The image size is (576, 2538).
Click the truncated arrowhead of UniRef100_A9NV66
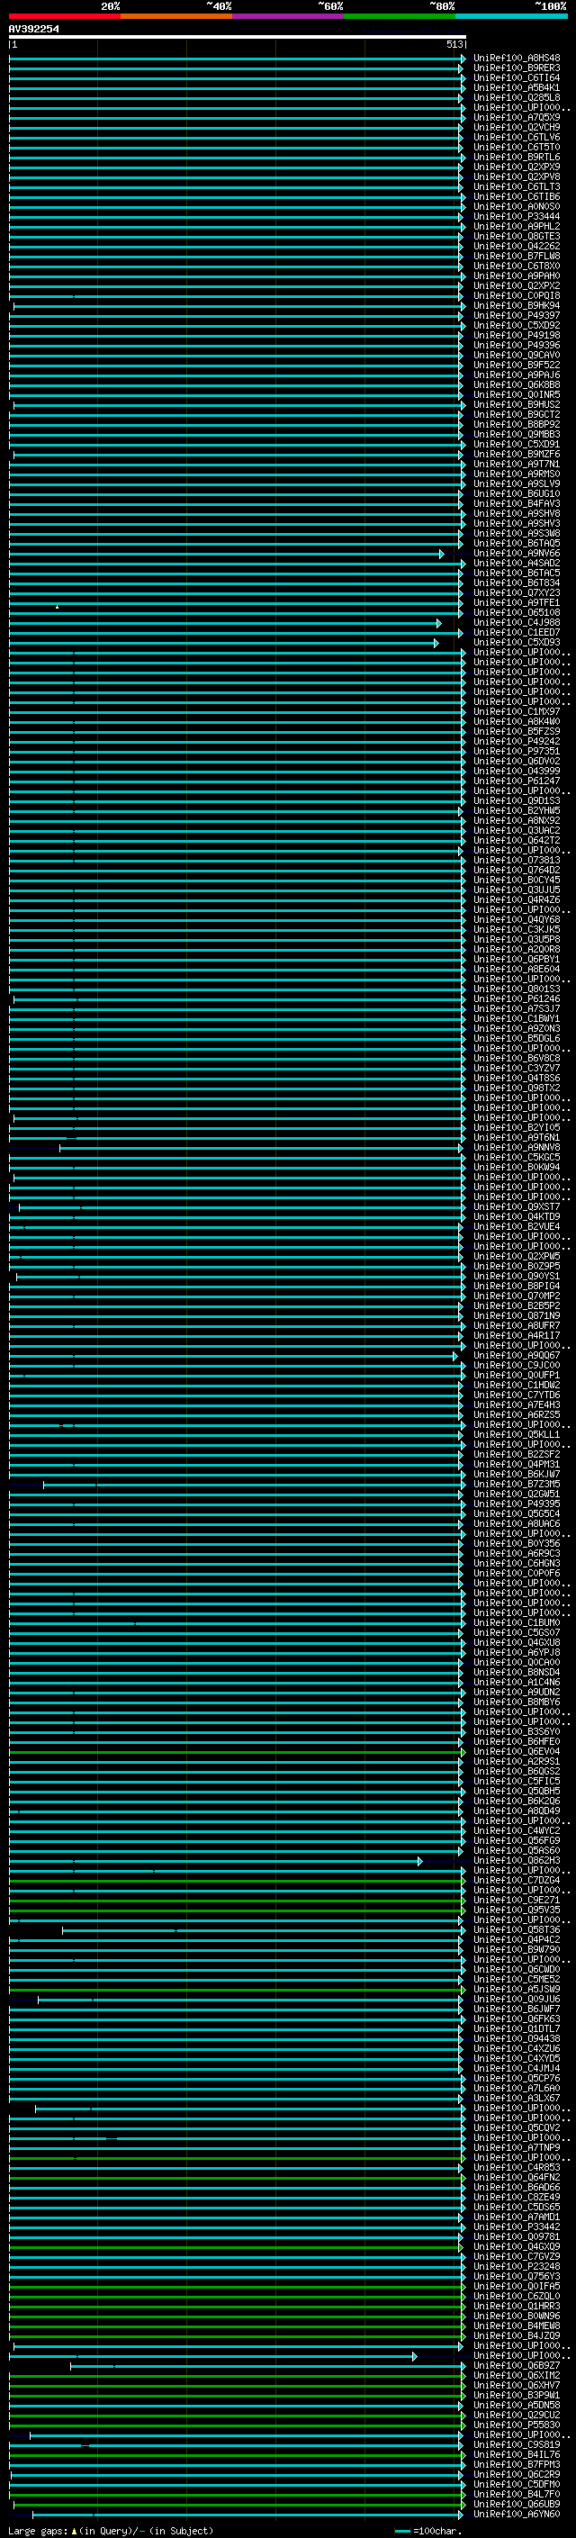[x=441, y=554]
